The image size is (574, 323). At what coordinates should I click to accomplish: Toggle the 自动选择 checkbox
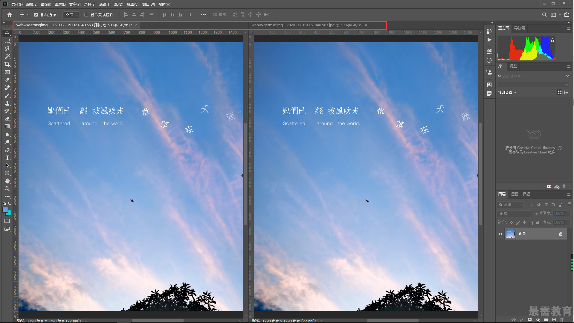coord(36,15)
